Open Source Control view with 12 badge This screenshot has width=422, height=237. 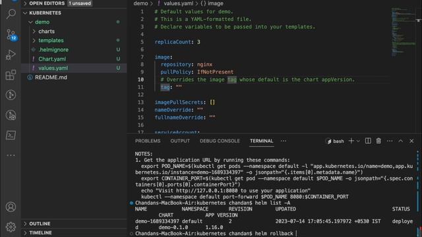[x=11, y=35]
